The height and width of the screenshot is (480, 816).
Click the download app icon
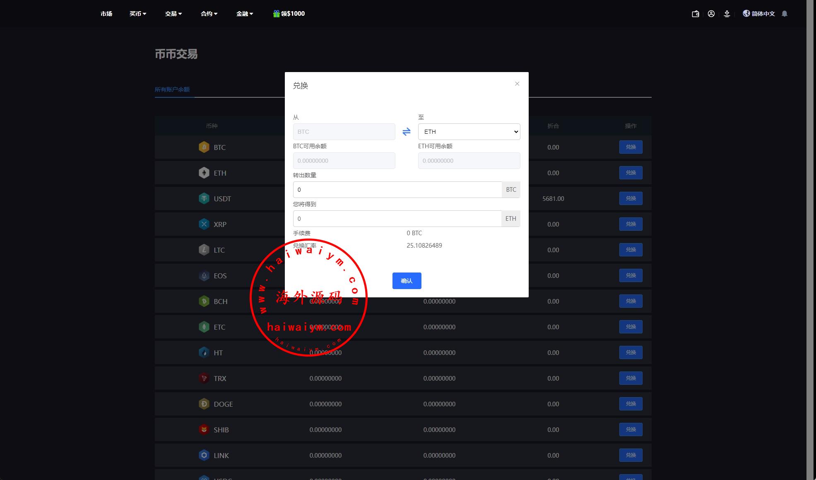point(727,14)
